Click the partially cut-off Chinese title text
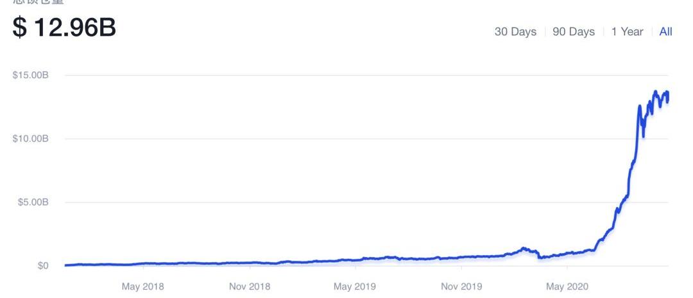 pyautogui.click(x=38, y=2)
